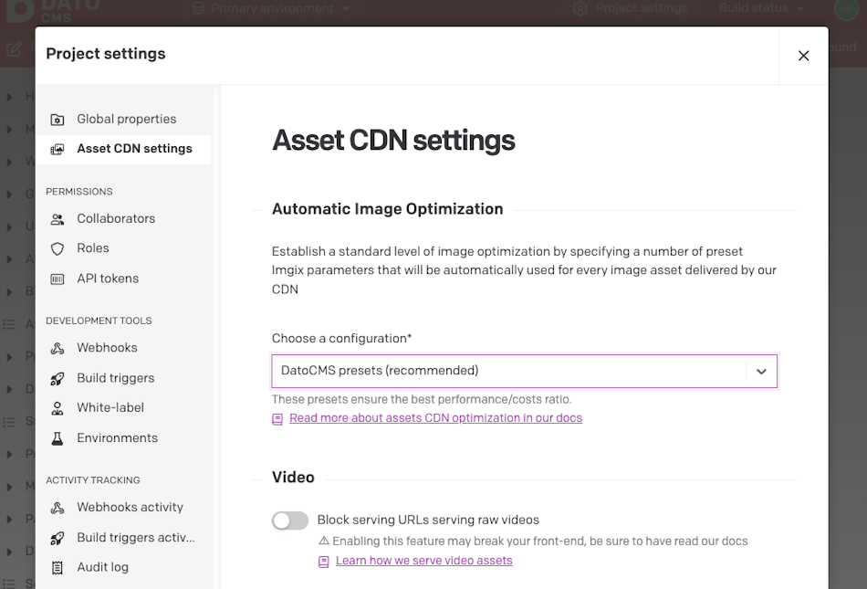Select the Collaborators people icon
This screenshot has width=867, height=589.
coord(57,218)
